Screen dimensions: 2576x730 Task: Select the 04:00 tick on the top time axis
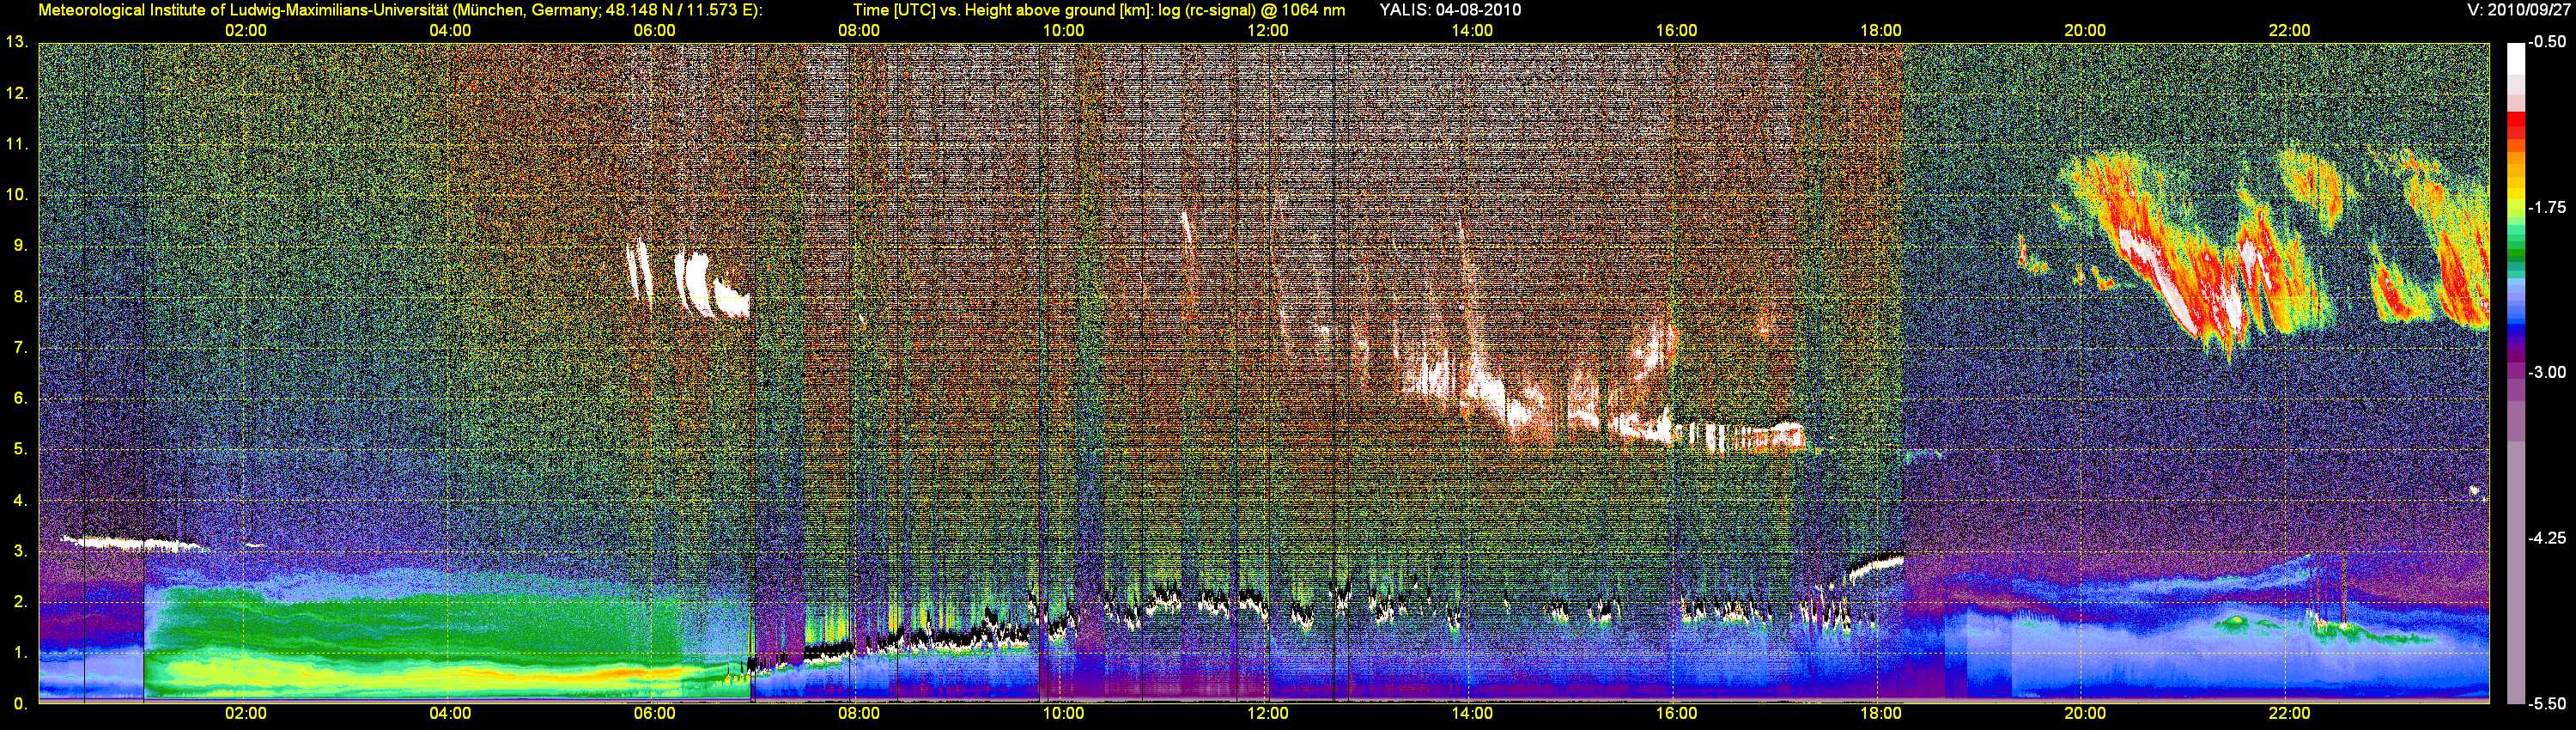450,31
